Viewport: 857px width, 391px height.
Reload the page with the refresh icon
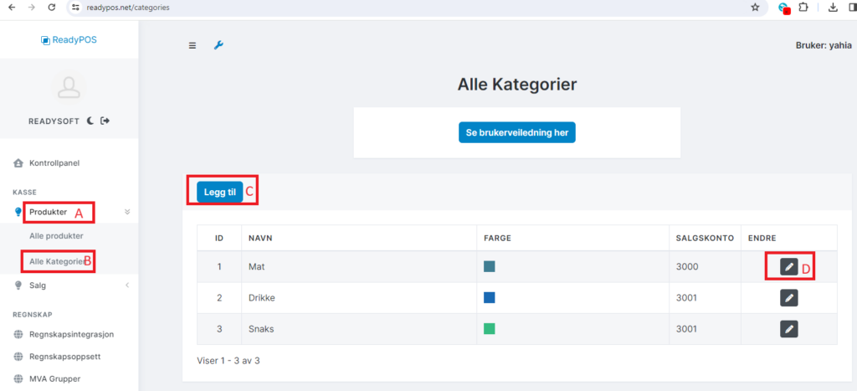click(x=52, y=8)
